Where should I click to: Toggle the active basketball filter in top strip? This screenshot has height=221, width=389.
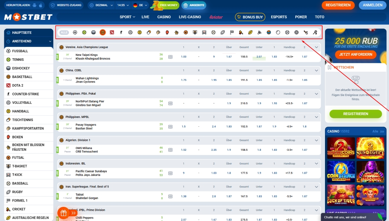[x=103, y=32]
